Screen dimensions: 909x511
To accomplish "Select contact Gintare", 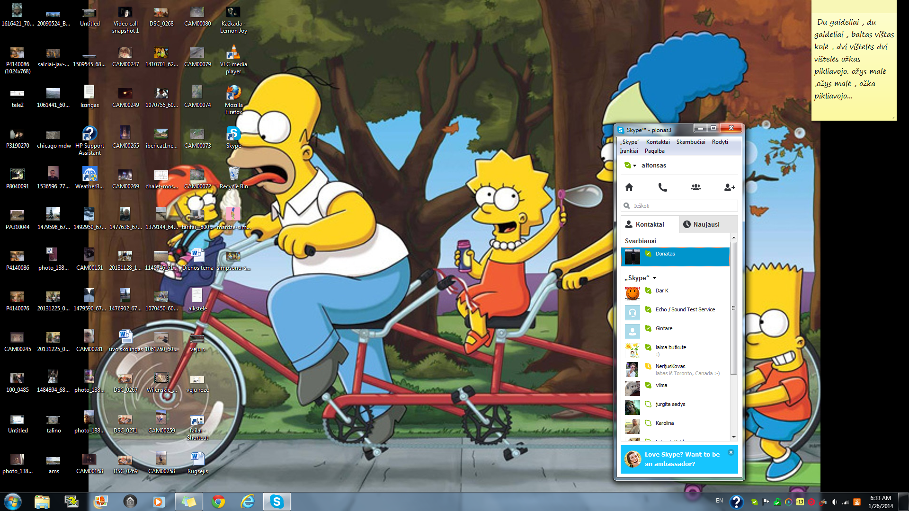I will (675, 331).
